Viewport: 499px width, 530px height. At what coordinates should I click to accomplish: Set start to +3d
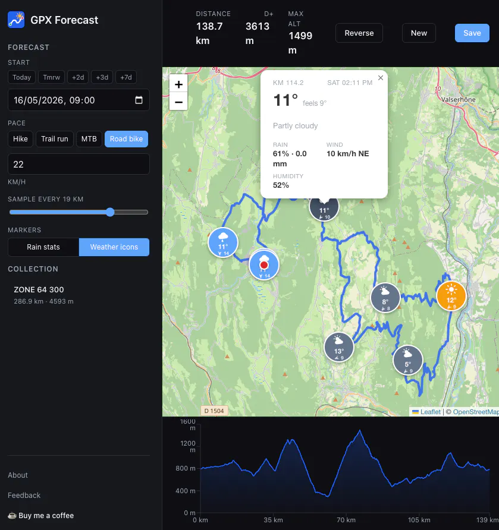[102, 77]
